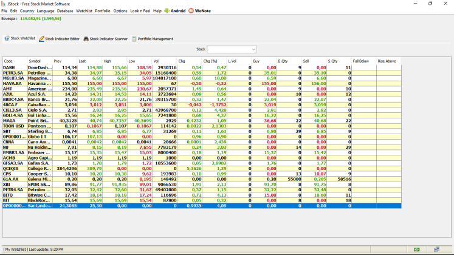Click the Stock Indicator Scanner binoculars icon

pyautogui.click(x=86, y=39)
